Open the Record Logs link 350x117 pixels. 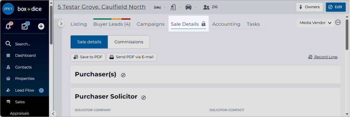tap(323, 57)
